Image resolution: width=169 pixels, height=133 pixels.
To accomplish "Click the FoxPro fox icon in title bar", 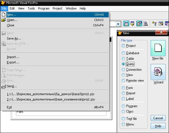I will pyautogui.click(x=3, y=3).
